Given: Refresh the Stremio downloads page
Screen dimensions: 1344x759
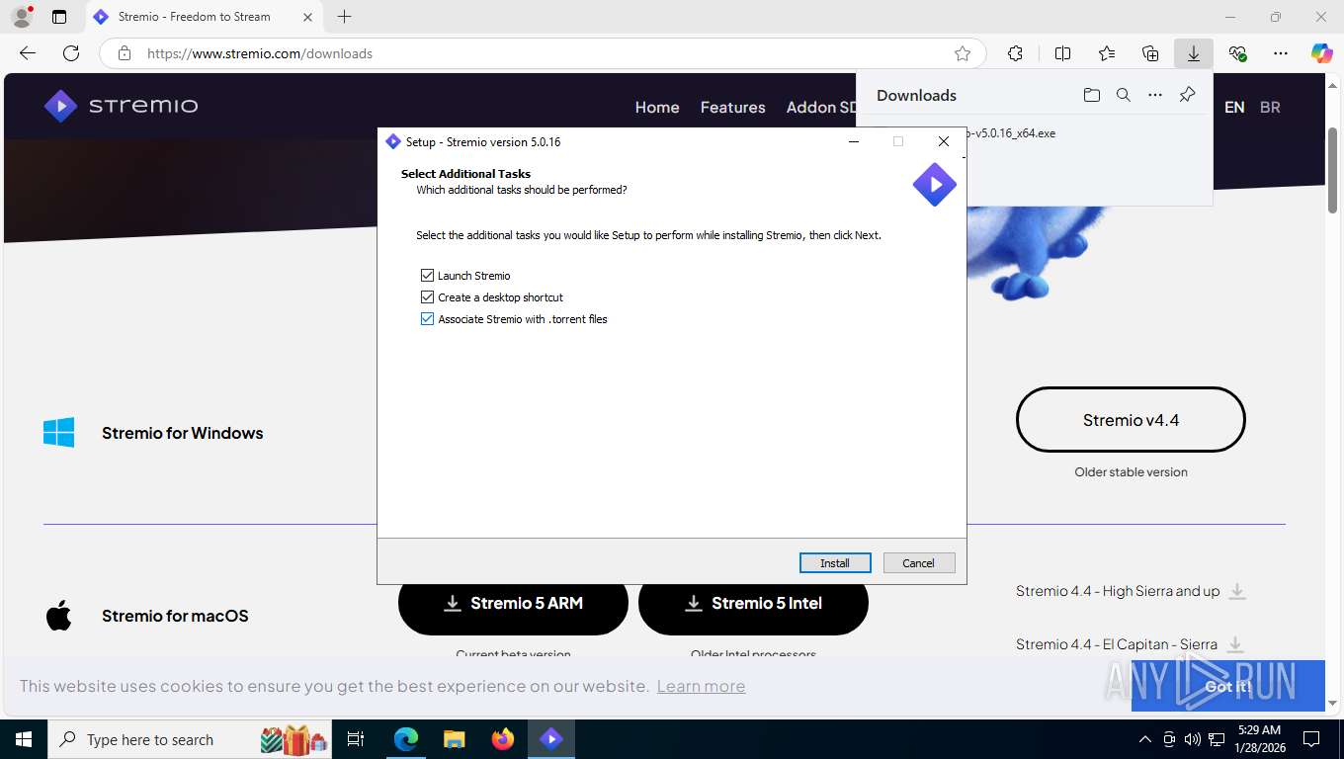Looking at the screenshot, I should (71, 53).
